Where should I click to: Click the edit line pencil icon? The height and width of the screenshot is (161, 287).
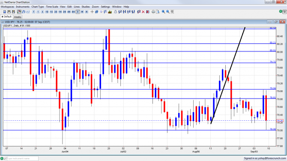pos(139,12)
